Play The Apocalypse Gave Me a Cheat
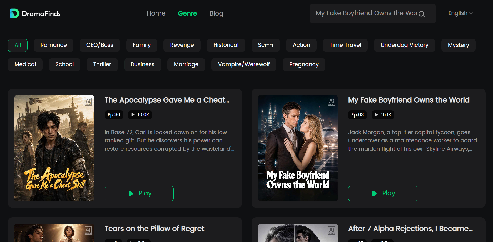This screenshot has height=242, width=493. [139, 194]
